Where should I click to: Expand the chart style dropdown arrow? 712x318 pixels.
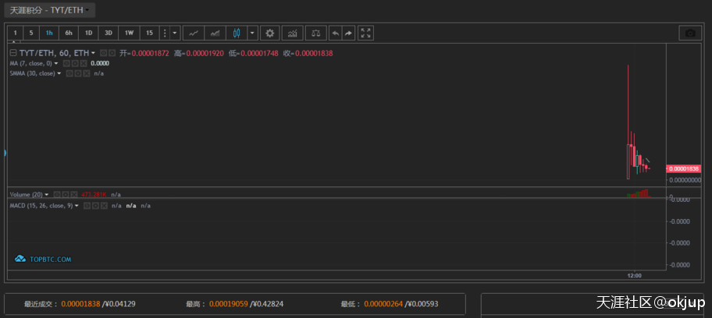click(252, 33)
